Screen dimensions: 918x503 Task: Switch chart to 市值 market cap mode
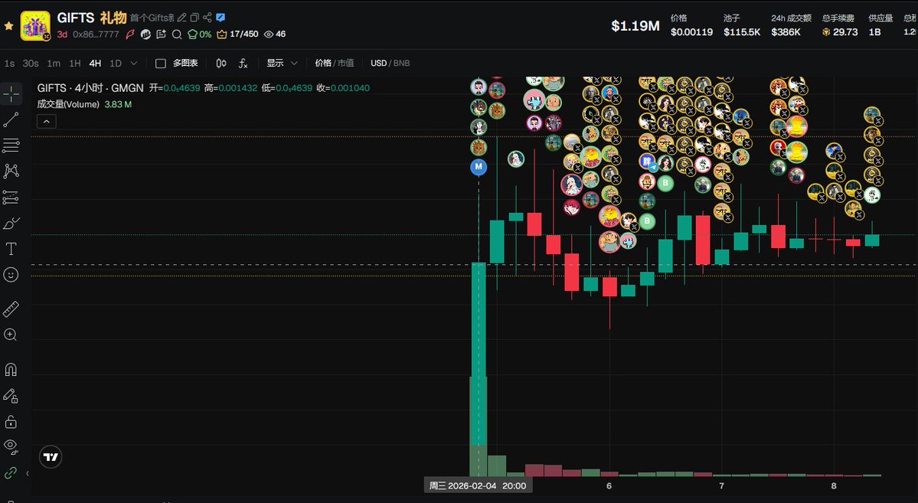345,64
